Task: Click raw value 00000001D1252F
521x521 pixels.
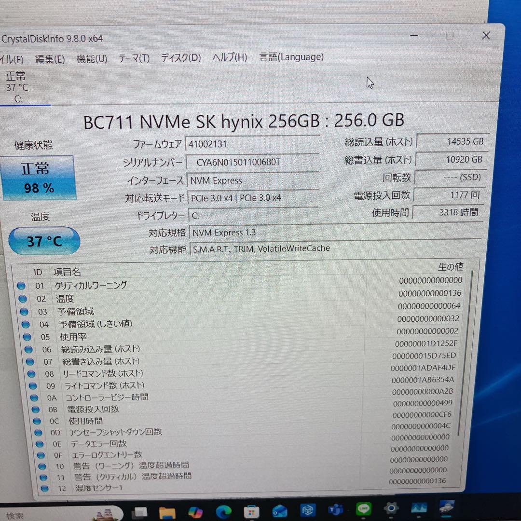Action: click(426, 343)
